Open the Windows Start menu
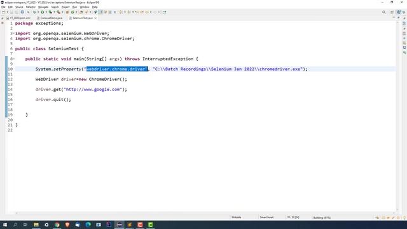Viewport: 407px width, 229px height. point(5,225)
